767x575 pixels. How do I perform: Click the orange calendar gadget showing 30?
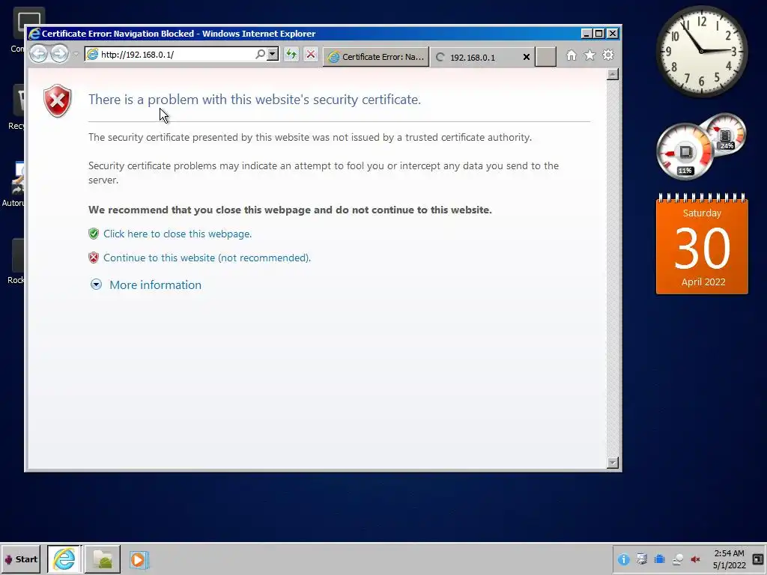702,244
